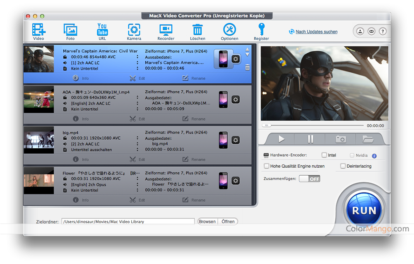Show Info for Flower video
414x264 pixels.
click(81, 200)
